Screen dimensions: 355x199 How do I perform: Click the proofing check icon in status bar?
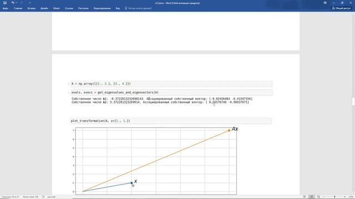pos(43,197)
